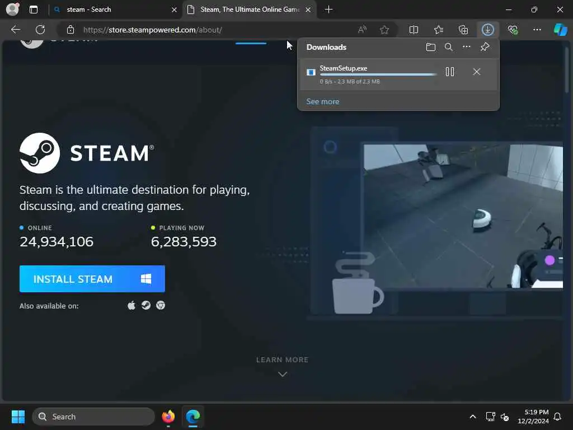This screenshot has width=573, height=430.
Task: Select the SteamOS download icon
Action: 146,305
